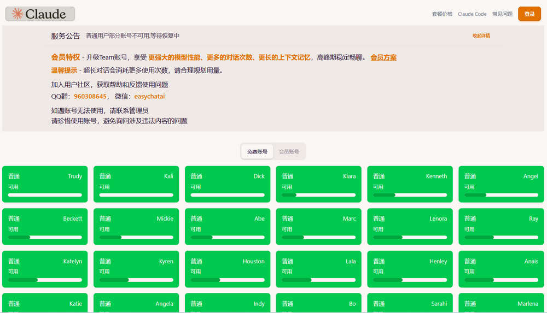The width and height of the screenshot is (547, 313).
Task: Pick the Henley account card
Action: [x=410, y=269]
